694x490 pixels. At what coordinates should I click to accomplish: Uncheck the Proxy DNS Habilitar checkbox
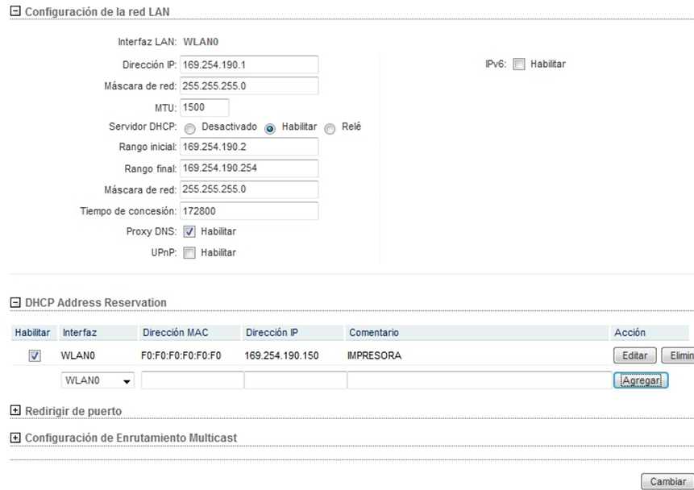click(x=189, y=231)
